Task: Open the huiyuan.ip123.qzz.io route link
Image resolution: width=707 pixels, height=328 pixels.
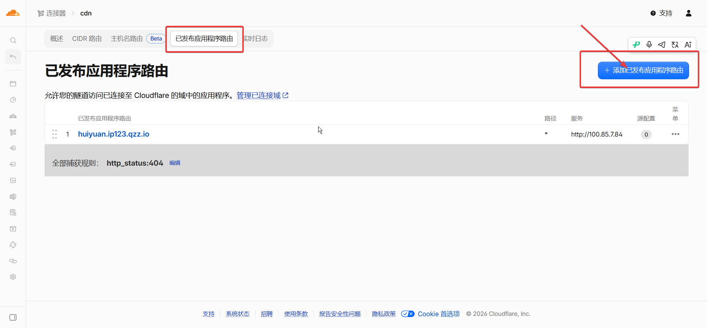Action: click(113, 134)
